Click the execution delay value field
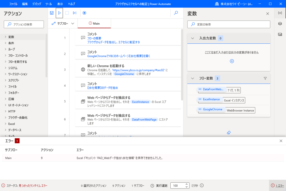Image resolution: width=286 pixels, height=191 pixels. coord(178,185)
